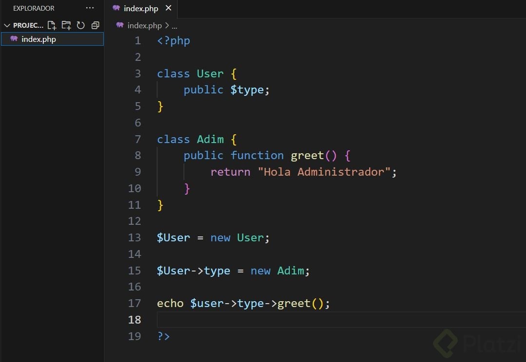Select index.php in the explorer tree

(x=52, y=39)
